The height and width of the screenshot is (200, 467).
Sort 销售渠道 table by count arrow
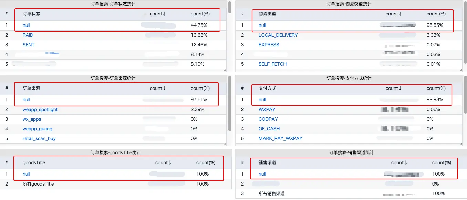pyautogui.click(x=406, y=163)
